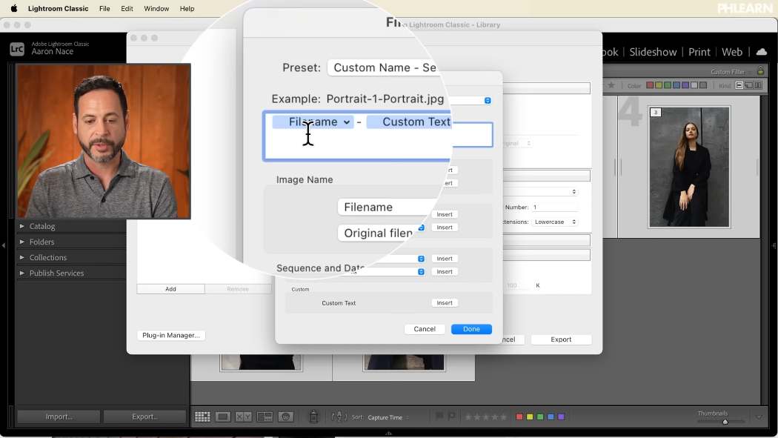Filter by videos kind icon
The height and width of the screenshot is (438, 778).
[x=758, y=85]
